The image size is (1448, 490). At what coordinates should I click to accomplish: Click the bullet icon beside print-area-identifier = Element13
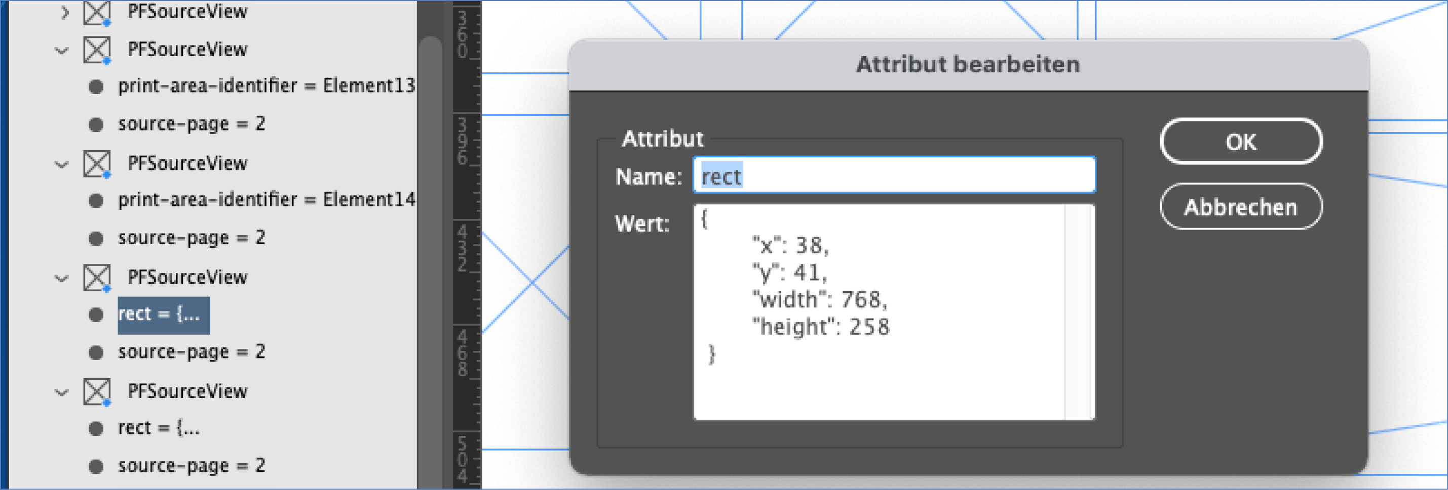[96, 87]
